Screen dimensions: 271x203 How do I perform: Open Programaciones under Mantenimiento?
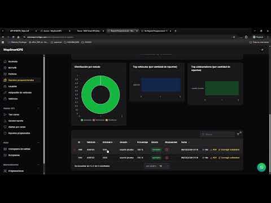(x=16, y=171)
